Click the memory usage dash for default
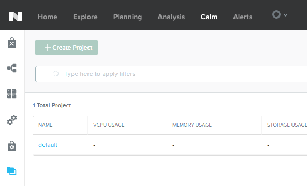The image size is (307, 186). 173,145
